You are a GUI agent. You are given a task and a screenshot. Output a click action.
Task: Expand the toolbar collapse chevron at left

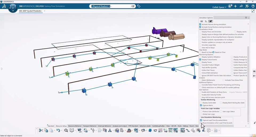click(x=37, y=129)
